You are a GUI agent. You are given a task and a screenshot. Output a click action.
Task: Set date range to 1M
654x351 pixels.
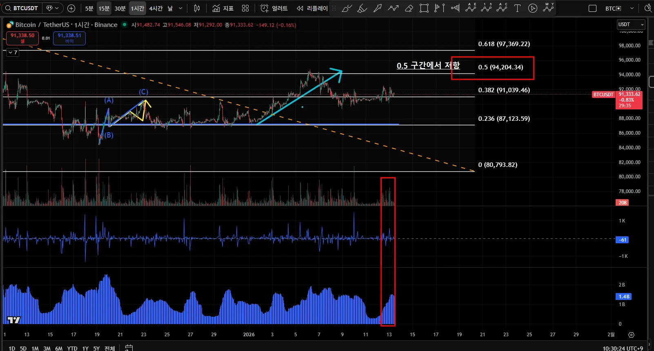pos(35,348)
